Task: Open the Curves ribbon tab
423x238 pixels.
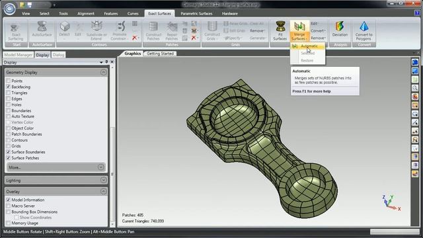Action: (133, 13)
